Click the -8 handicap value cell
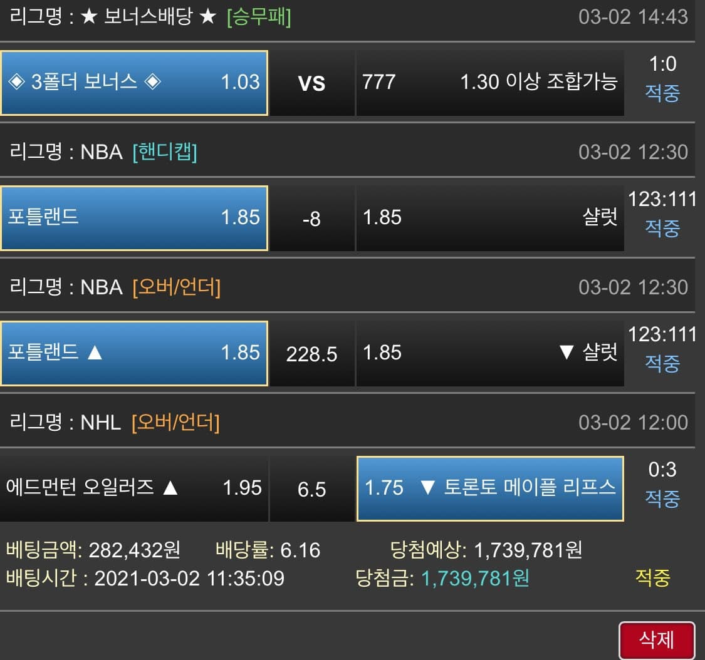 tap(311, 219)
